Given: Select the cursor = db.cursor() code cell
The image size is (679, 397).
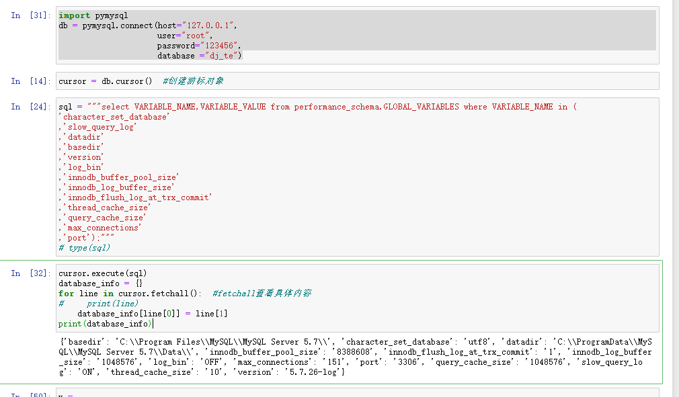Looking at the screenshot, I should click(x=102, y=81).
